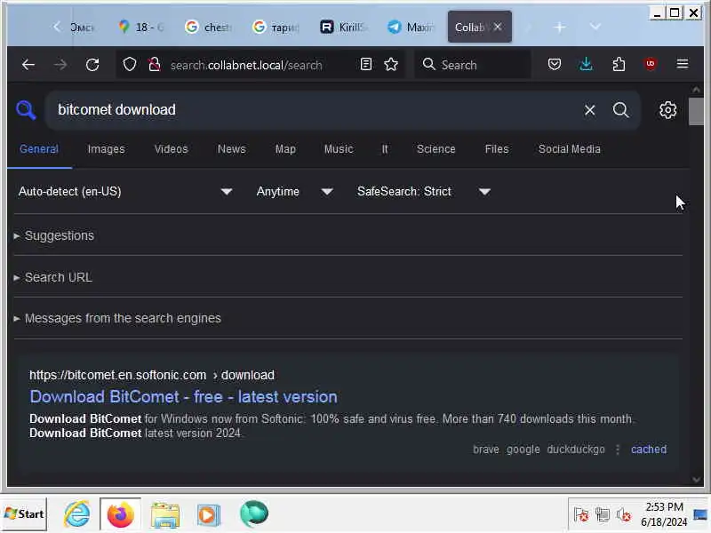Open the tracking protection shield icon
The width and height of the screenshot is (711, 533).
tap(130, 65)
